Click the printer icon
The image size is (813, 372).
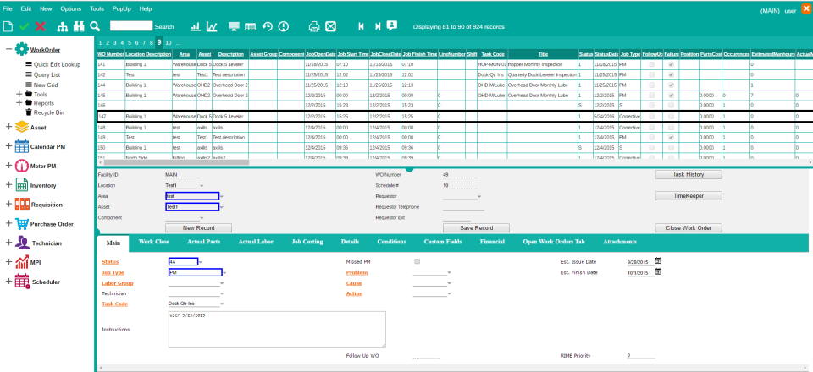pyautogui.click(x=313, y=26)
